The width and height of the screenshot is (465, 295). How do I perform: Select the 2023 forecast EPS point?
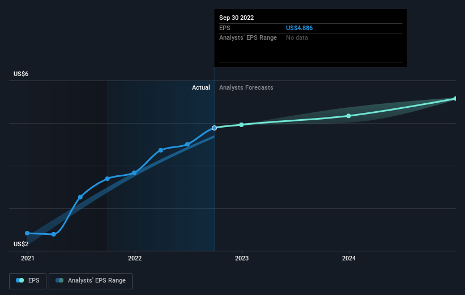pyautogui.click(x=241, y=125)
